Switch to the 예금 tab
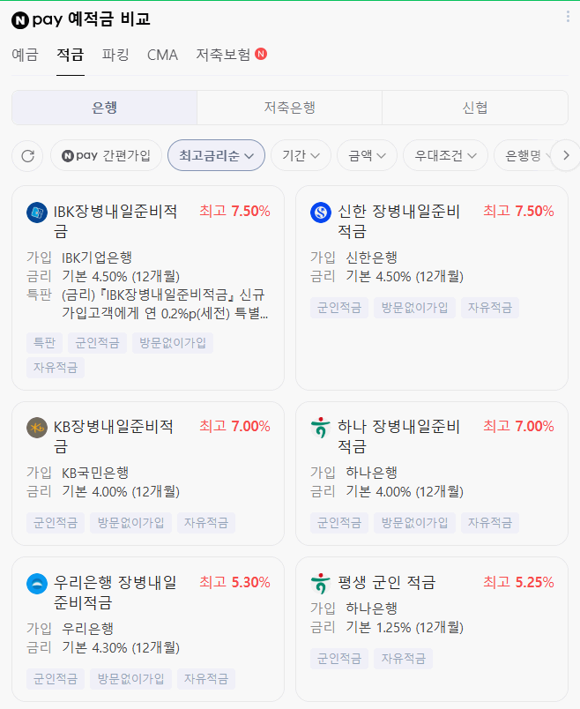Viewport: 580px width, 709px height. pos(27,55)
